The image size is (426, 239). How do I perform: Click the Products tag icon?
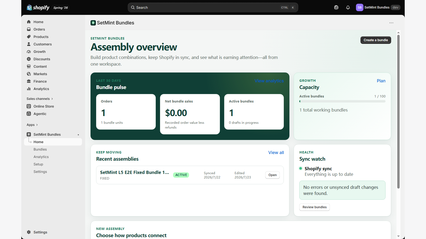(x=29, y=37)
